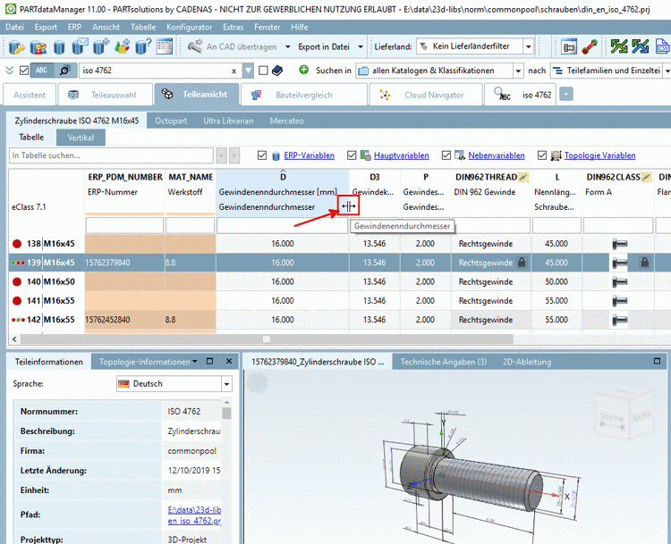The height and width of the screenshot is (544, 671).
Task: Toggle the Topologie Variablen checkbox
Action: click(543, 155)
